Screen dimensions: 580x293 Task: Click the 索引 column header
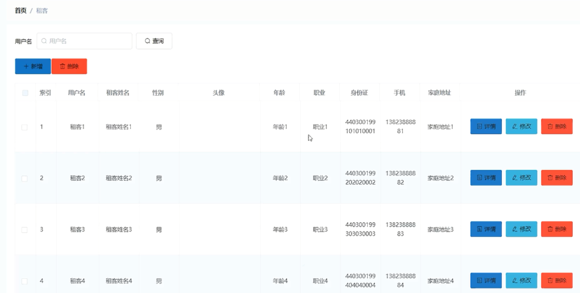(45, 93)
